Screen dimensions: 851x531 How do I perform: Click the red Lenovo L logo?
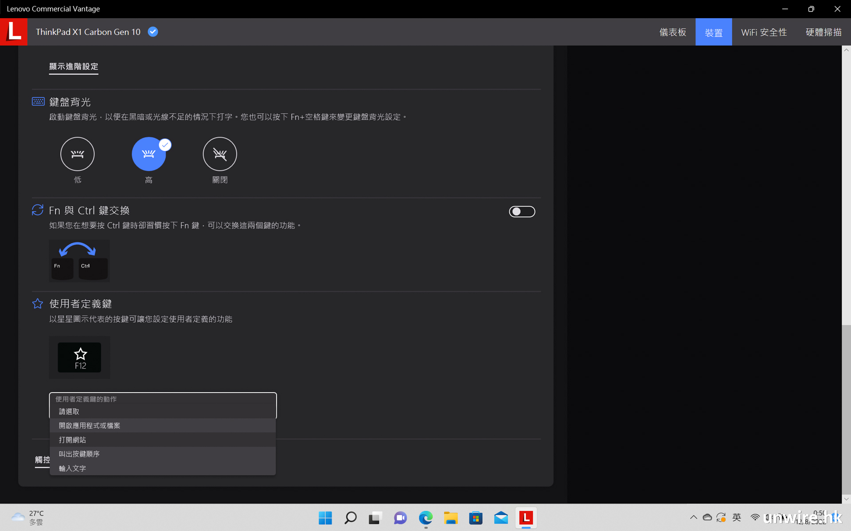tap(14, 32)
